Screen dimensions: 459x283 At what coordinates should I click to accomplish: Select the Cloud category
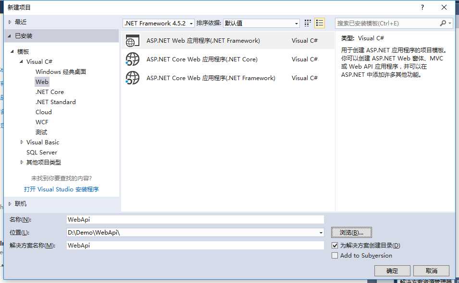pos(44,112)
